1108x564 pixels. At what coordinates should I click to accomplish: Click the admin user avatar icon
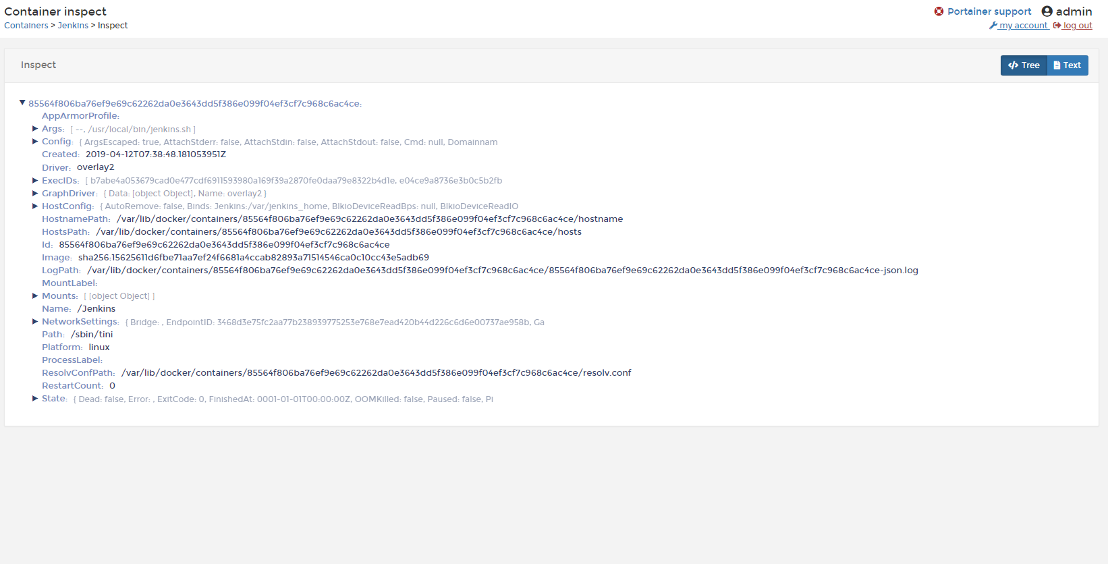coord(1047,11)
